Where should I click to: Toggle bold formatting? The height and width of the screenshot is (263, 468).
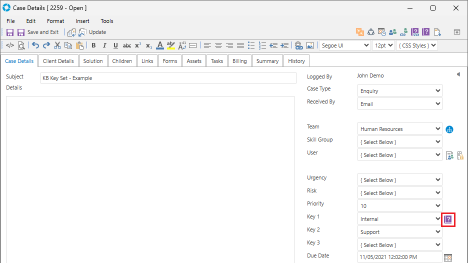pos(93,45)
